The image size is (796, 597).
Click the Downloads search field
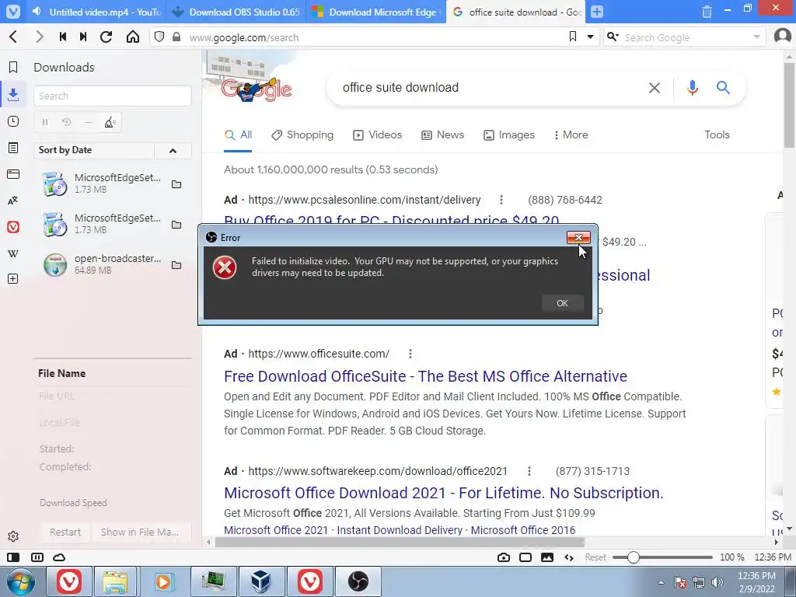point(113,96)
